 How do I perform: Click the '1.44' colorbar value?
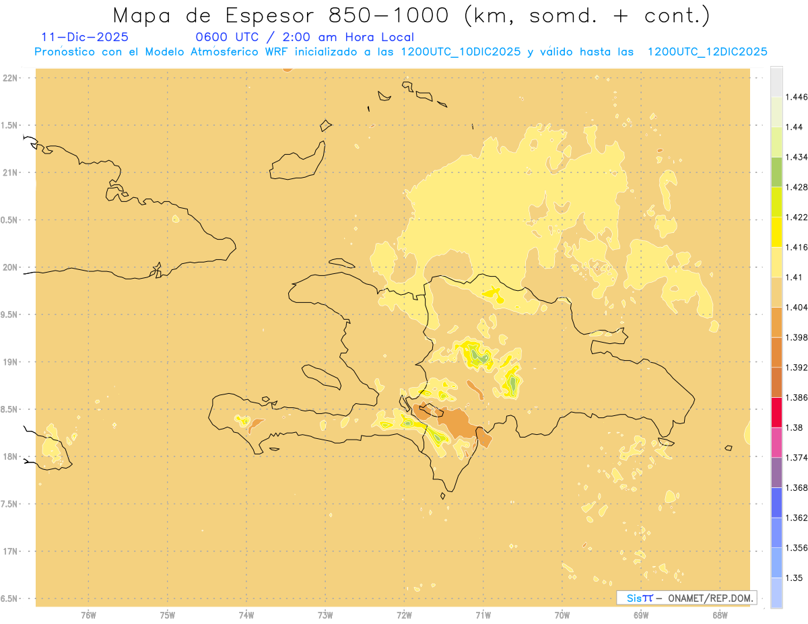[794, 127]
